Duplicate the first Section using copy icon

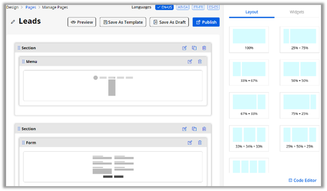pos(194,48)
